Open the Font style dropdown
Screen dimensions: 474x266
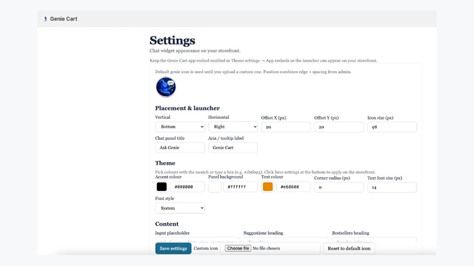tap(180, 208)
